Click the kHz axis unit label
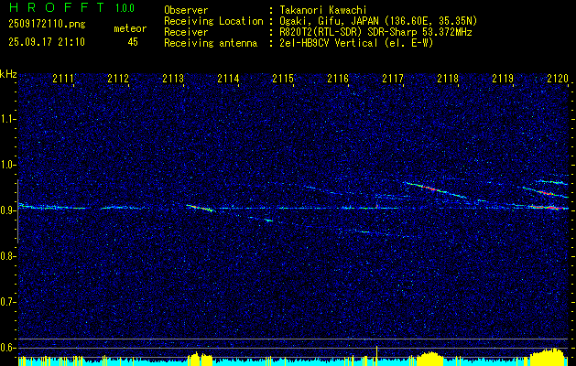576x366 pixels. click(x=8, y=74)
